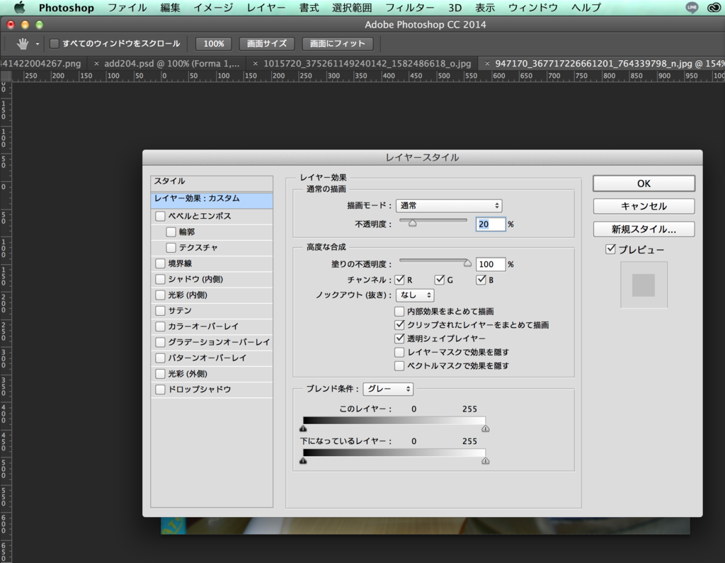725x563 pixels.
Task: Open the 描画モード dropdown
Action: (449, 205)
